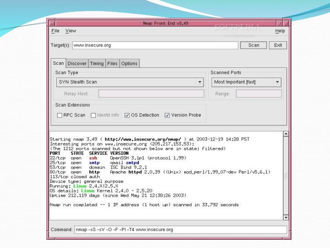
Task: Click the 'Device type: general purpose' line
Action: click(87, 181)
